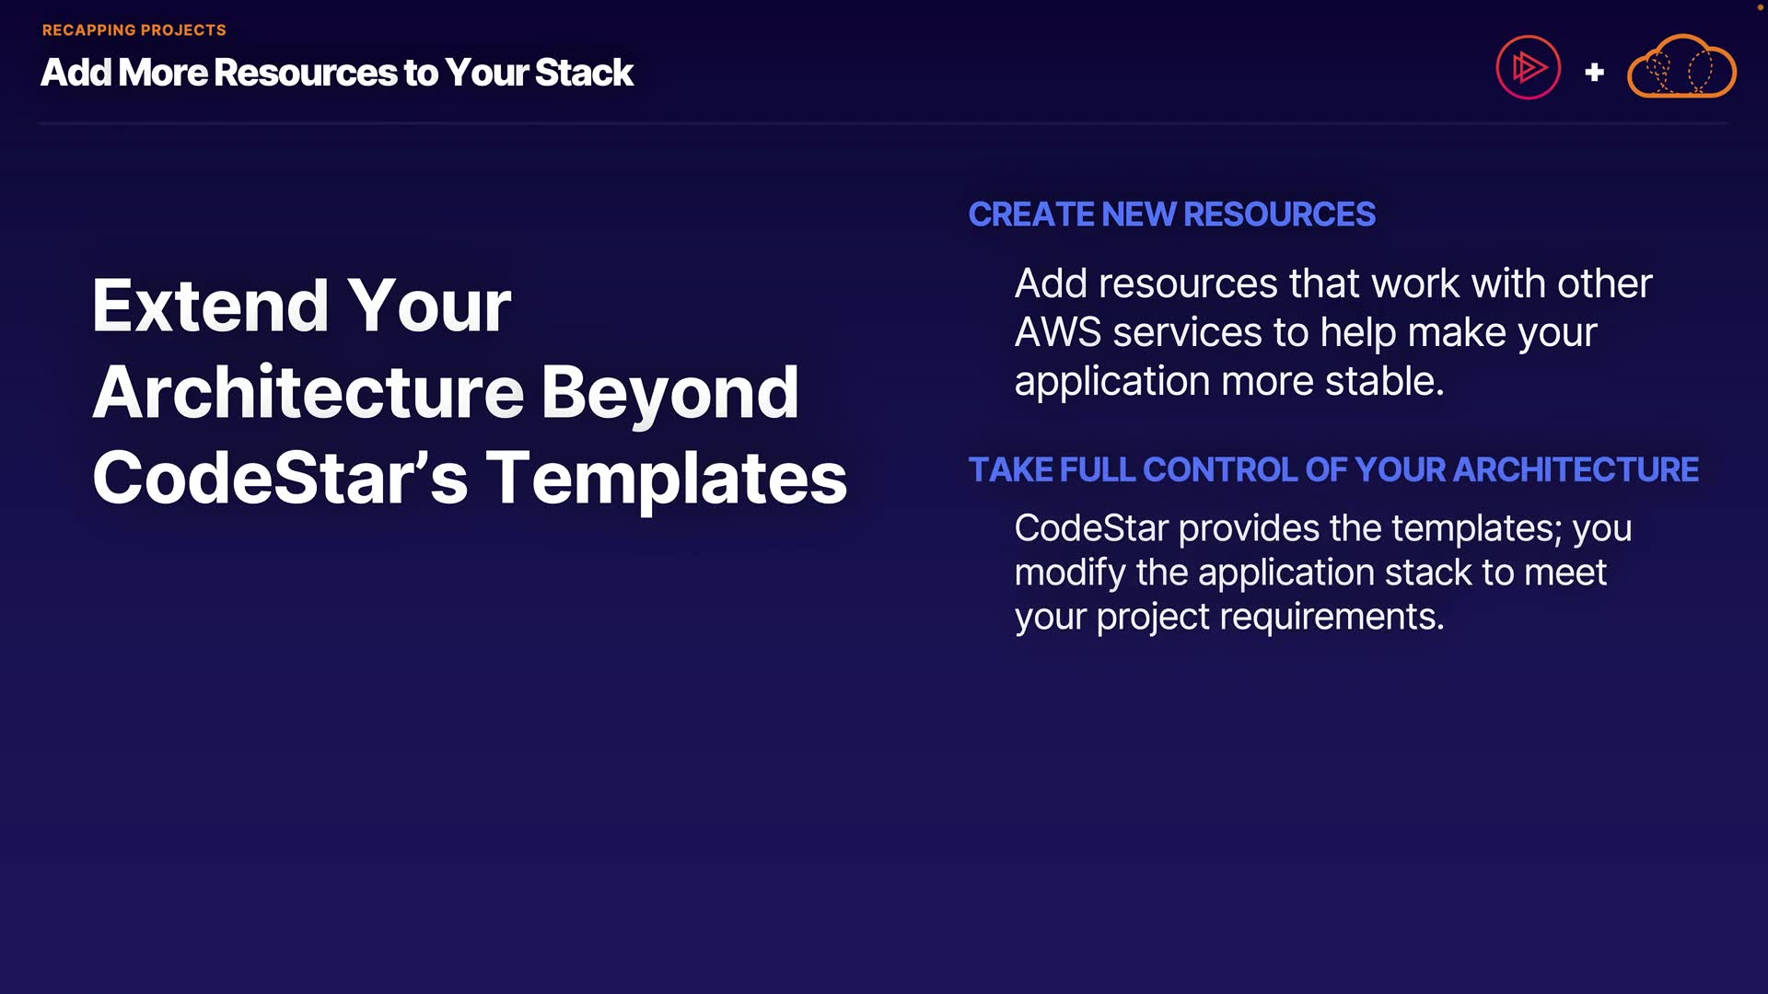
Task: Click the plus sign between the logos
Action: tap(1595, 72)
